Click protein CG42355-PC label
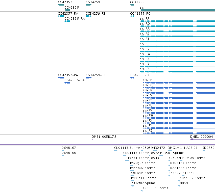 (140, 75)
